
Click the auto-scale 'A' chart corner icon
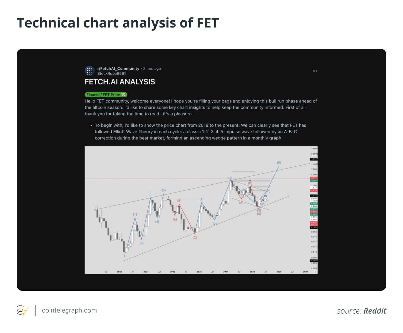click(315, 272)
